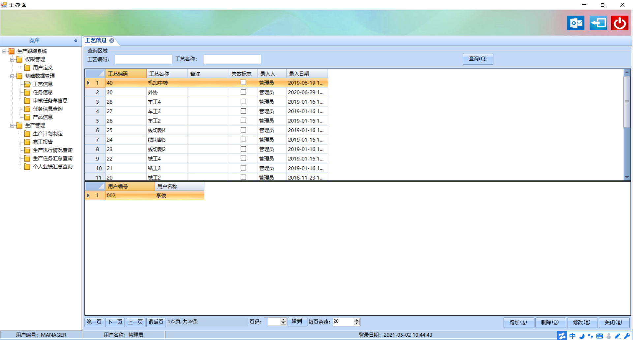
Task: Sort by the 用户编号 column header
Action: 130,186
